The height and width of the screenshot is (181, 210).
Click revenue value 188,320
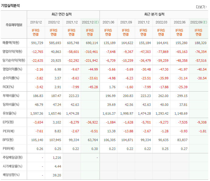201,43
